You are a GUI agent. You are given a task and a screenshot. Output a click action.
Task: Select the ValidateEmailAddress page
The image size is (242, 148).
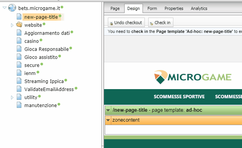(x=49, y=89)
